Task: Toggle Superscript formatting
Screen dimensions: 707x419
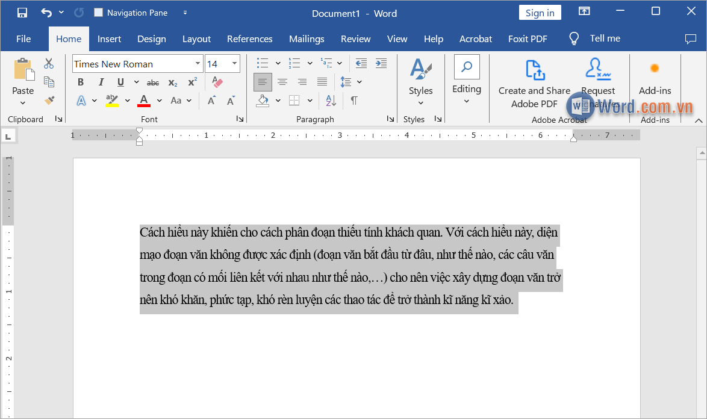Action: coord(193,82)
